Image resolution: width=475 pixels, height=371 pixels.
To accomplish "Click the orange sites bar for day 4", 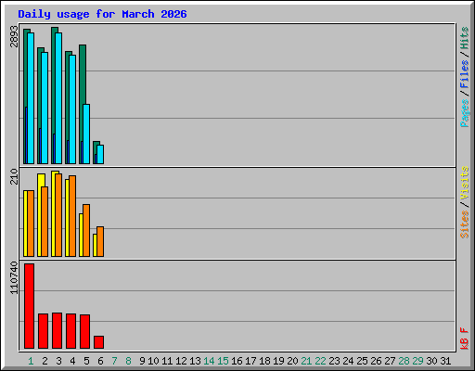I will [72, 216].
